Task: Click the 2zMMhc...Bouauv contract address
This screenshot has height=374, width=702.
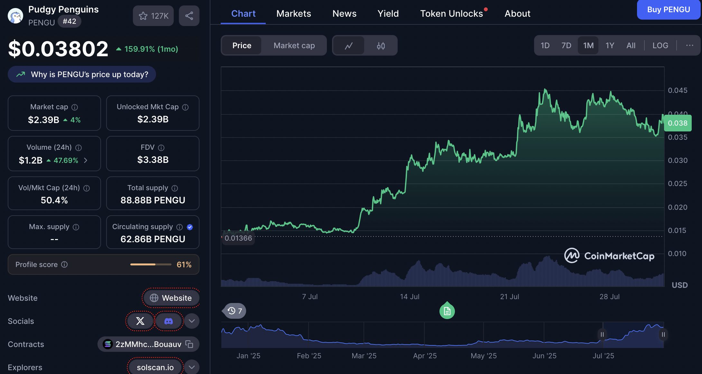Action: point(148,344)
